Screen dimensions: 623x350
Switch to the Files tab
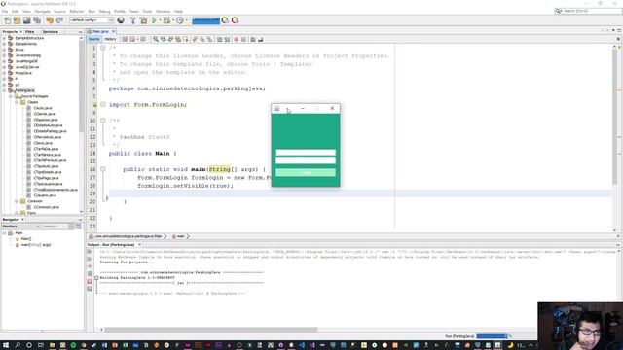pyautogui.click(x=30, y=31)
